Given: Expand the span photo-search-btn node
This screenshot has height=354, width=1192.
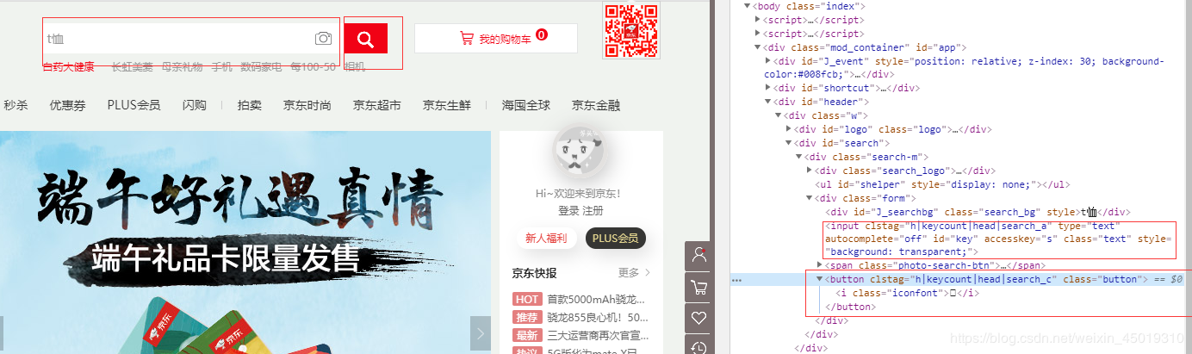Looking at the screenshot, I should [x=820, y=265].
